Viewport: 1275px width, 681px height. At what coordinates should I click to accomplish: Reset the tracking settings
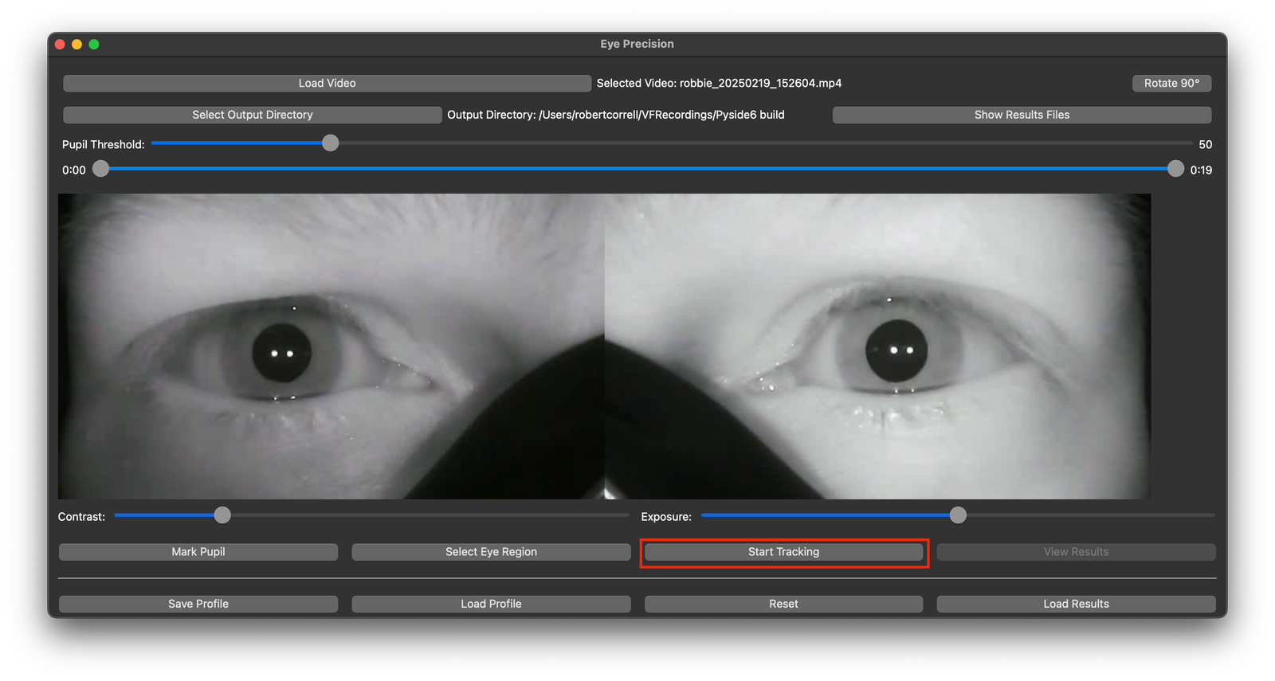pyautogui.click(x=783, y=604)
